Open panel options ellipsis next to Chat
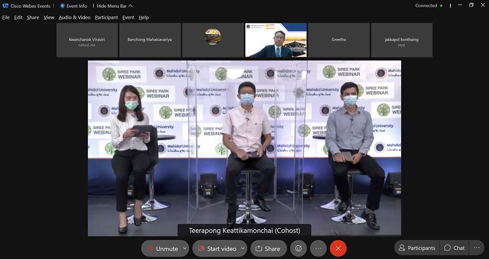The height and width of the screenshot is (259, 489). [x=477, y=248]
